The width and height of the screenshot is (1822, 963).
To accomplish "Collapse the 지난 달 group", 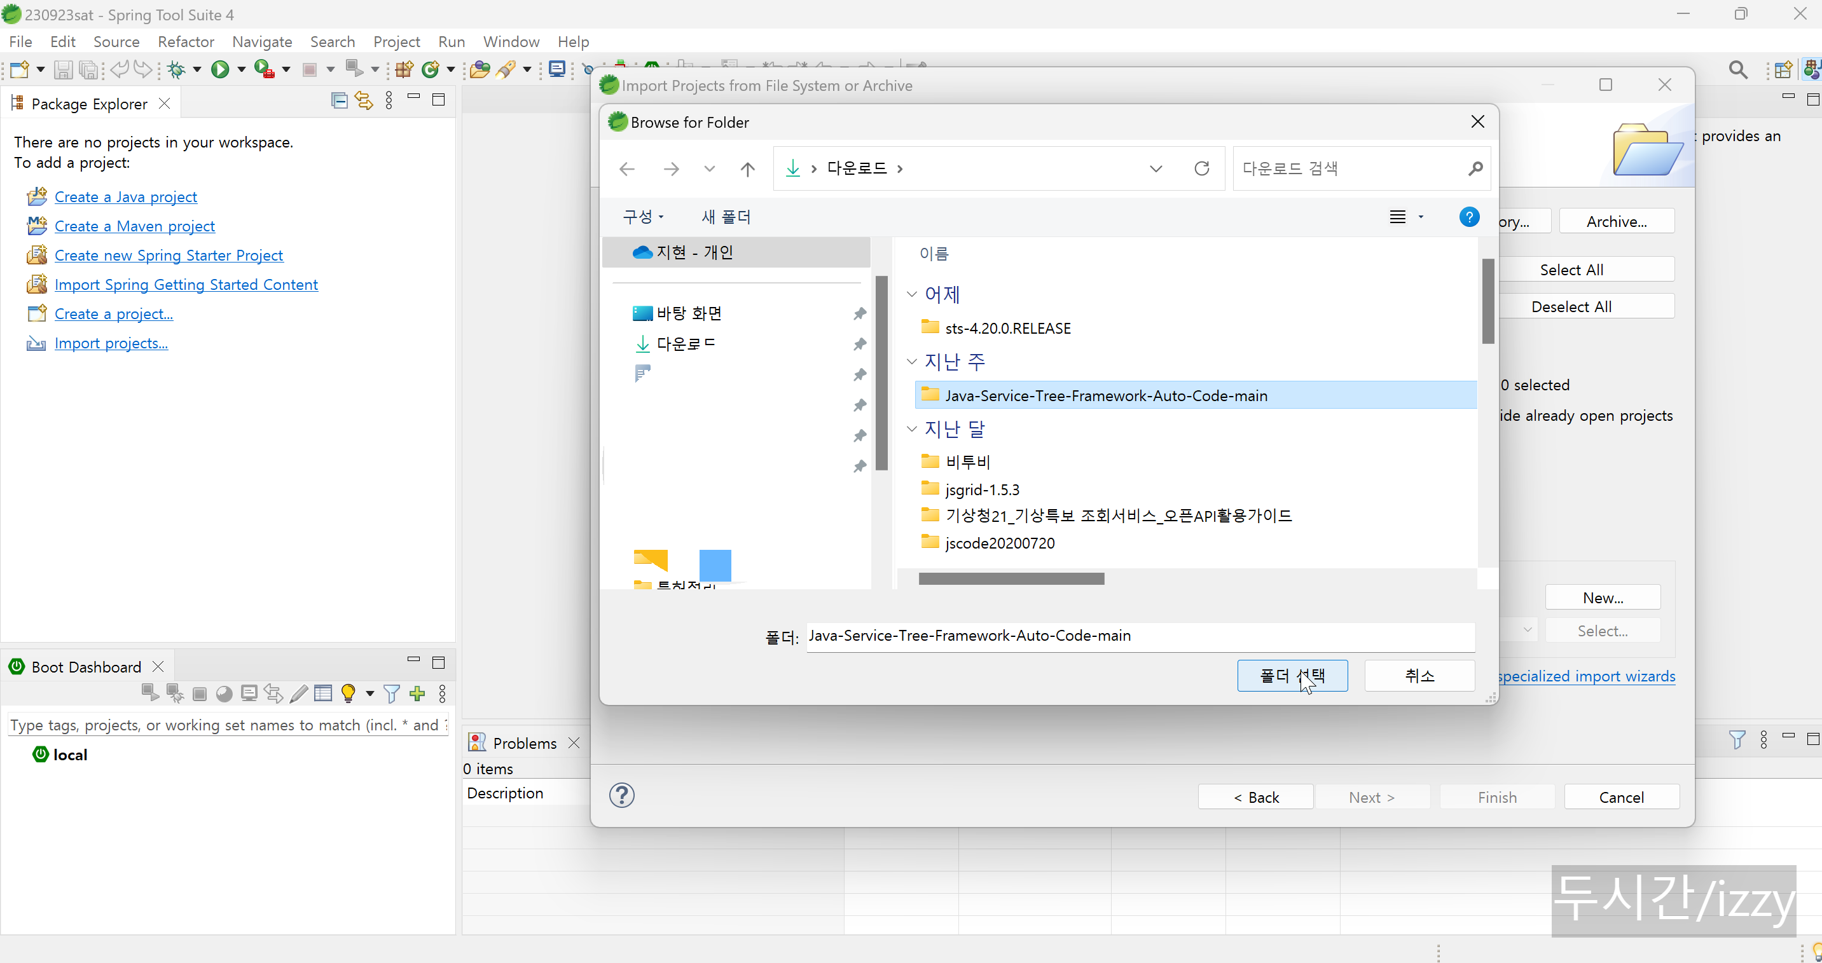I will [x=912, y=428].
